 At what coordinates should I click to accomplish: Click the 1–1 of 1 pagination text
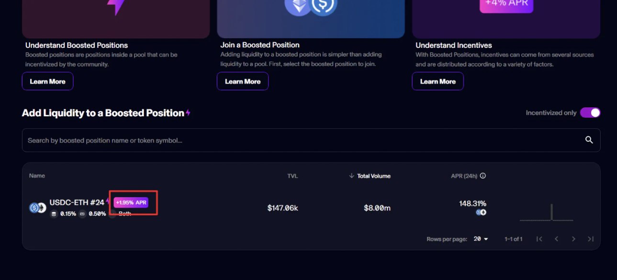tap(513, 239)
